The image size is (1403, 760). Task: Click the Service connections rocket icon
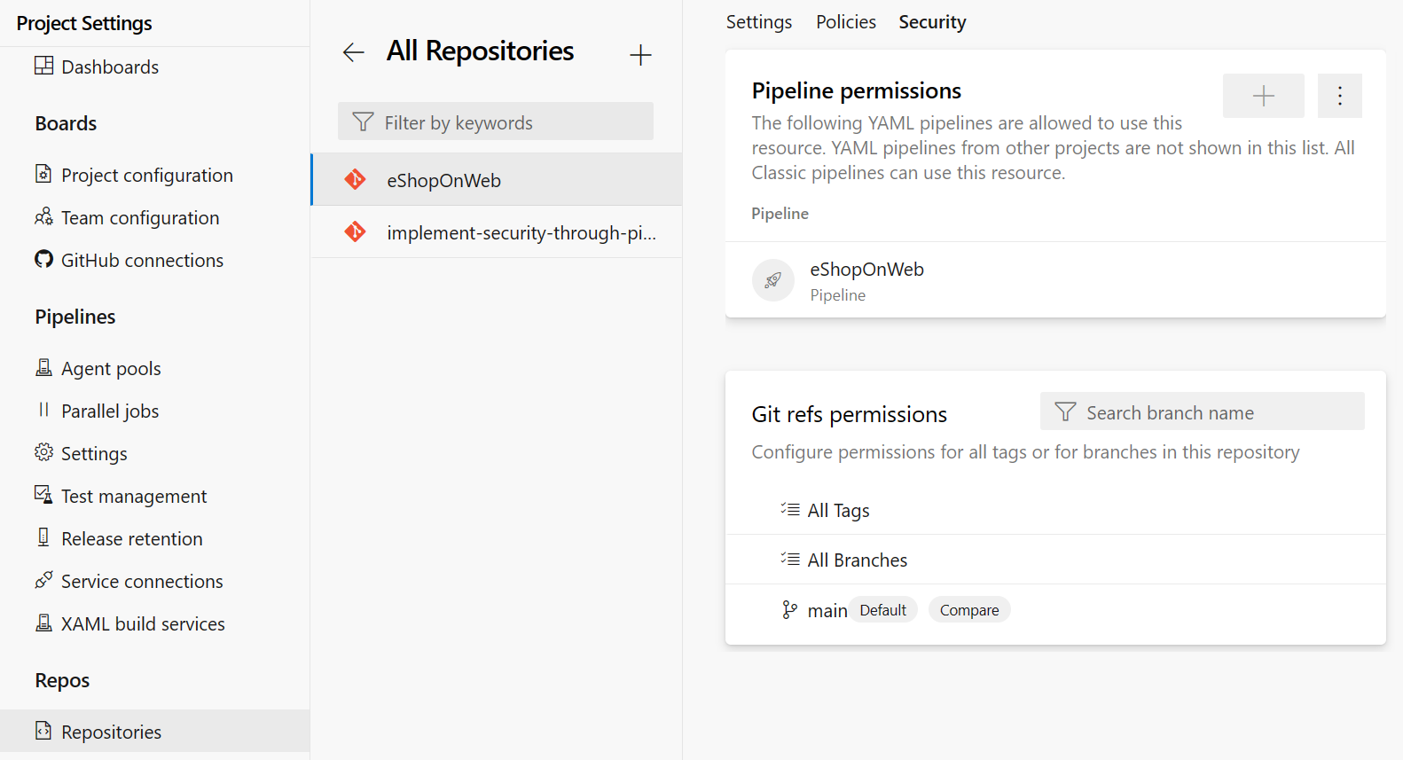tap(43, 581)
